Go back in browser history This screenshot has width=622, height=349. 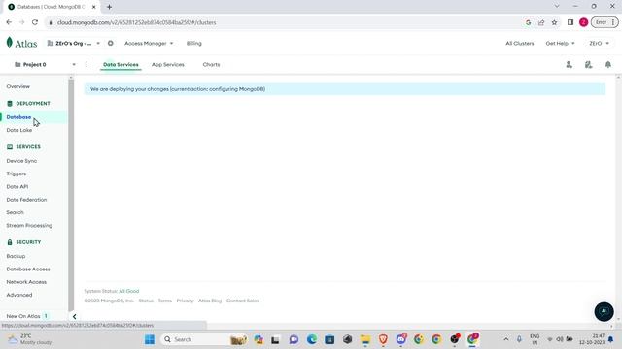point(9,22)
